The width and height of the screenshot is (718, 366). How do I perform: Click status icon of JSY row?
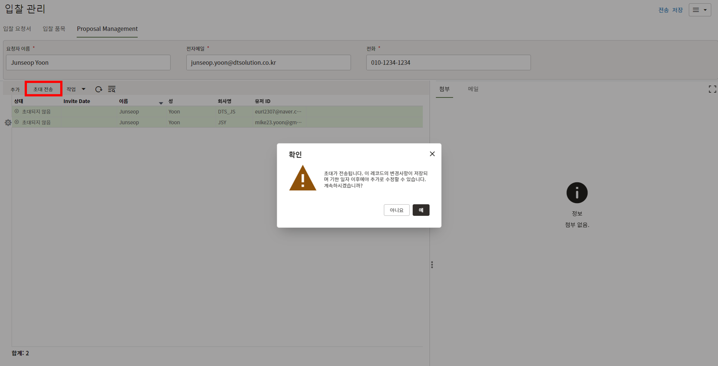pyautogui.click(x=17, y=122)
